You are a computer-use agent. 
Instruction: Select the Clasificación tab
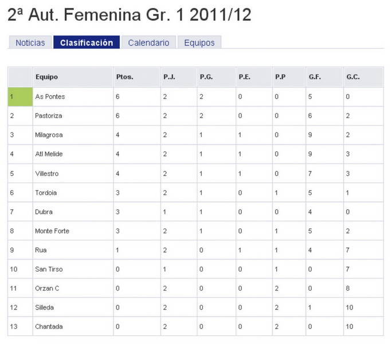87,42
